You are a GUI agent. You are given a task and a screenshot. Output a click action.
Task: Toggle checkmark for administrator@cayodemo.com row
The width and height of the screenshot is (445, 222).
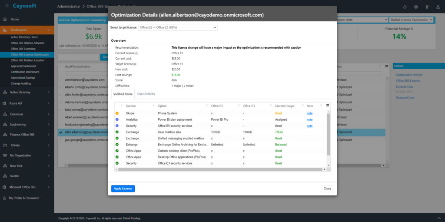click(61, 80)
